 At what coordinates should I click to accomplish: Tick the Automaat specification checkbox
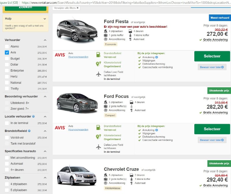tap(7, 164)
